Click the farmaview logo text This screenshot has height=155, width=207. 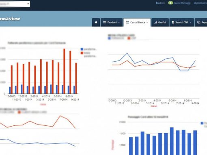click(10, 19)
